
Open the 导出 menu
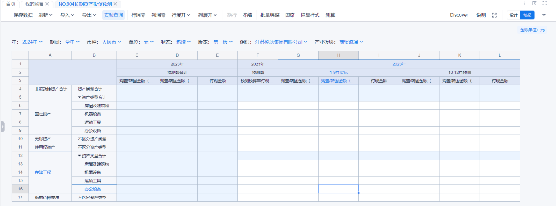point(89,15)
